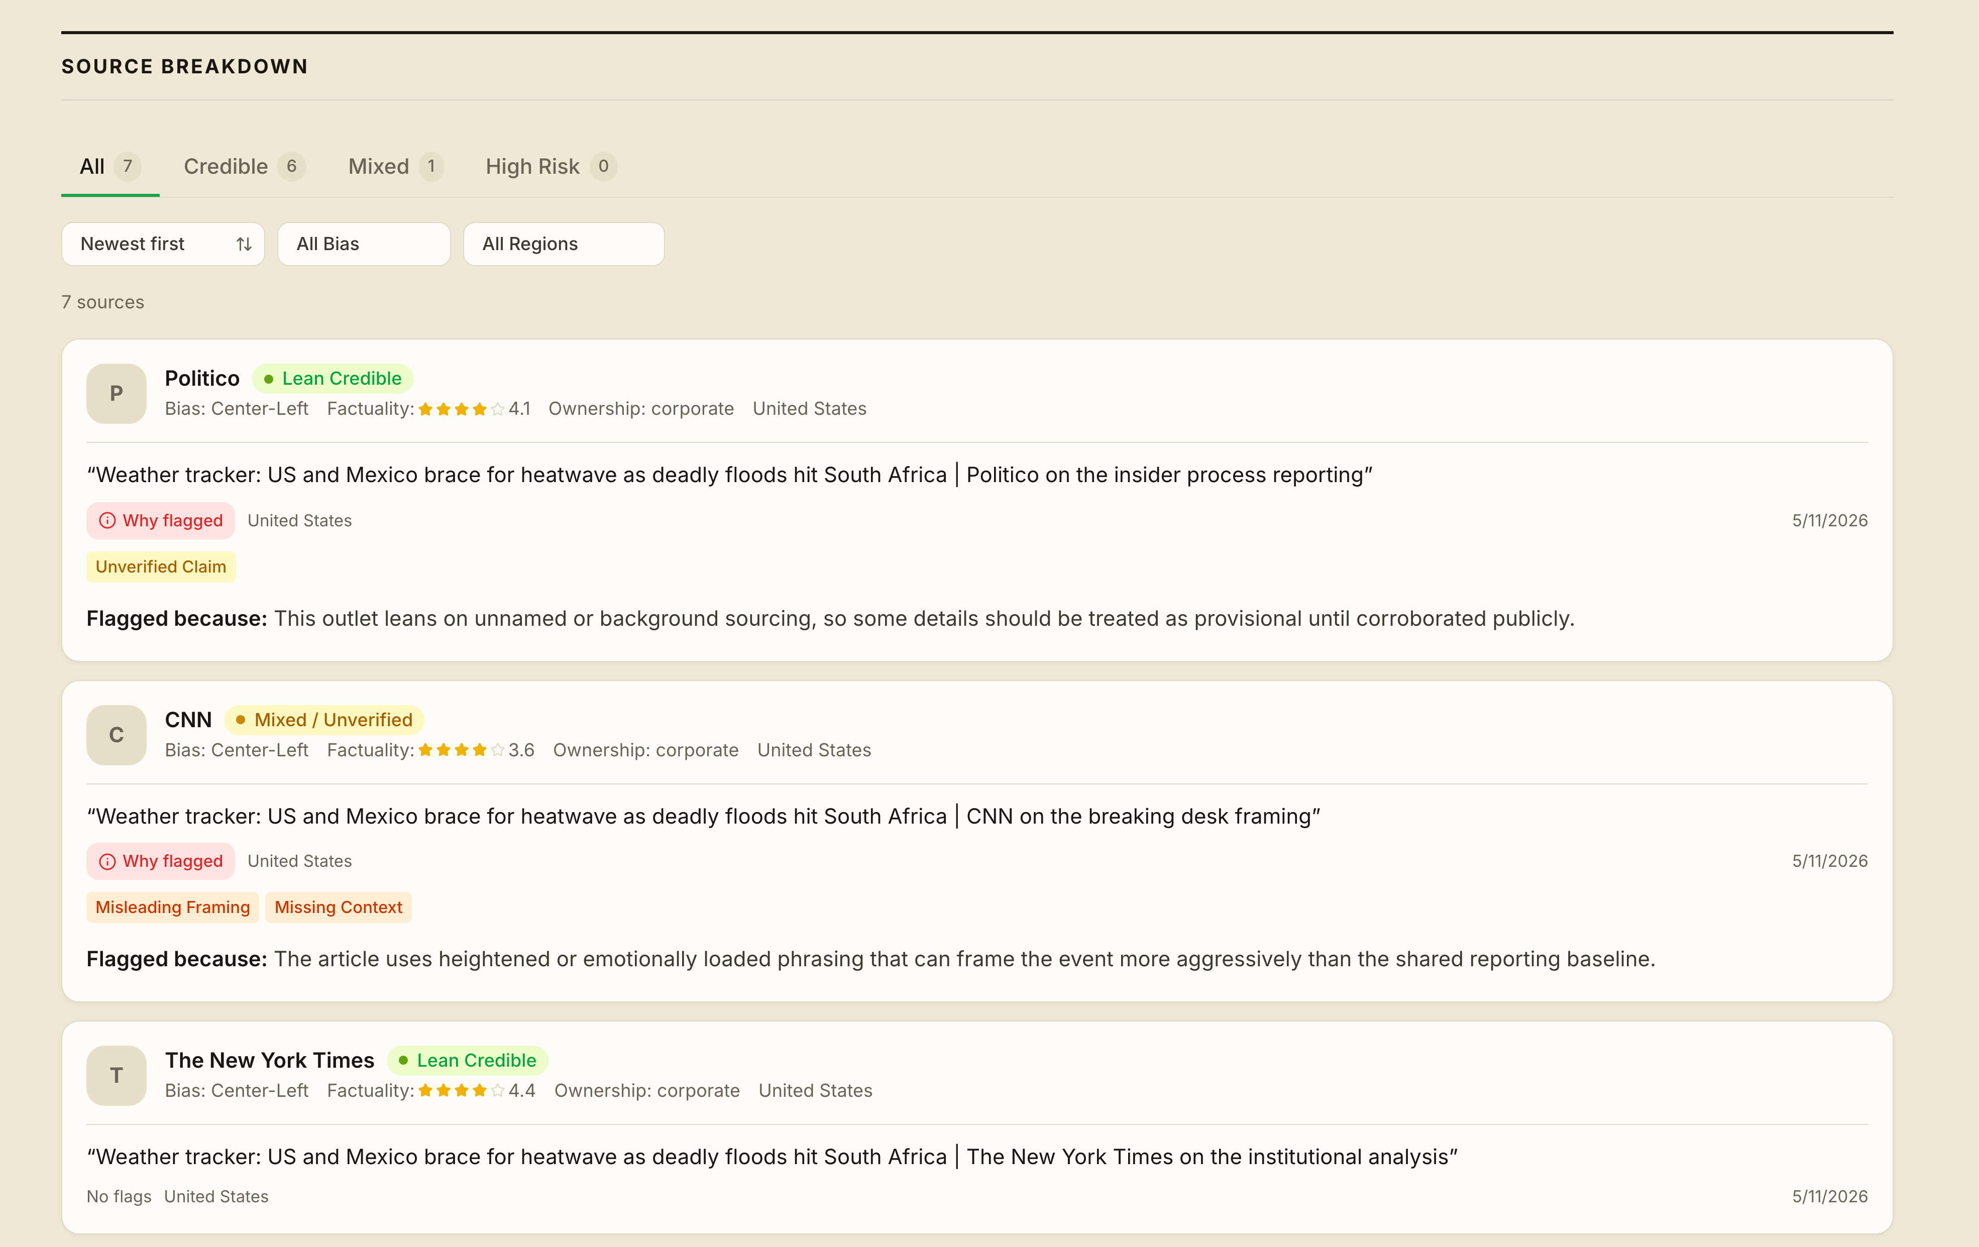
Task: Click the 5/11/2026 date on New York Times card
Action: pyautogui.click(x=1830, y=1197)
